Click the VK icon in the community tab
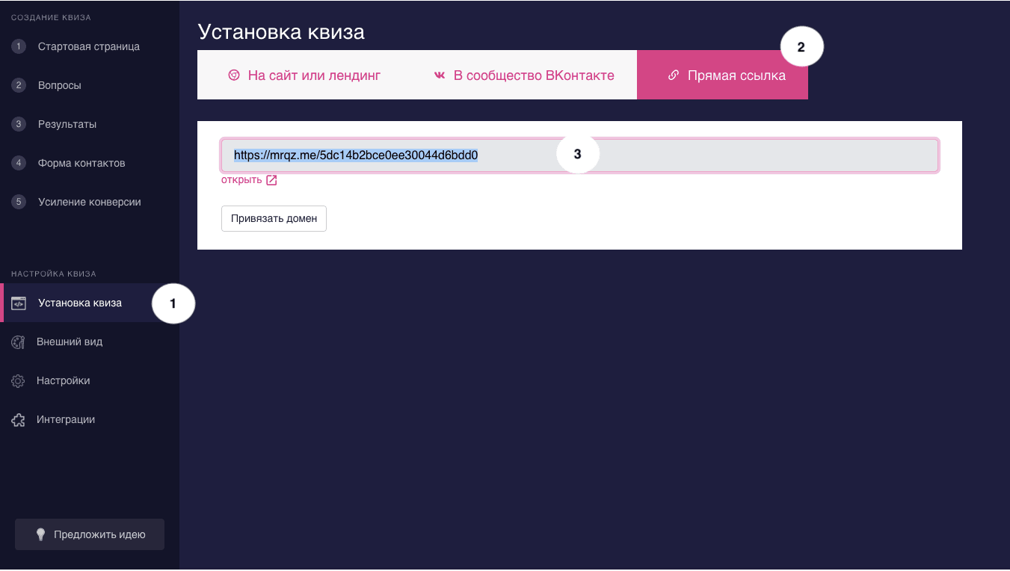1010x571 pixels. coord(440,75)
